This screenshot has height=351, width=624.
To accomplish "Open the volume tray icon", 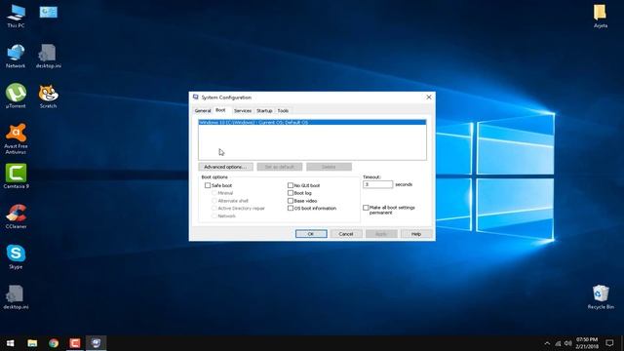I will 567,343.
